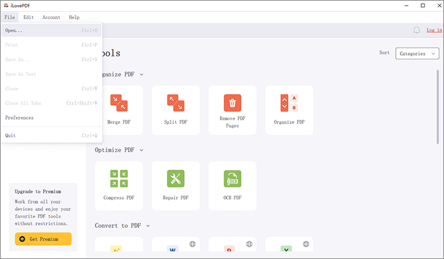Click the notification bell icon
Viewport: 444px width, 259px height.
click(417, 30)
